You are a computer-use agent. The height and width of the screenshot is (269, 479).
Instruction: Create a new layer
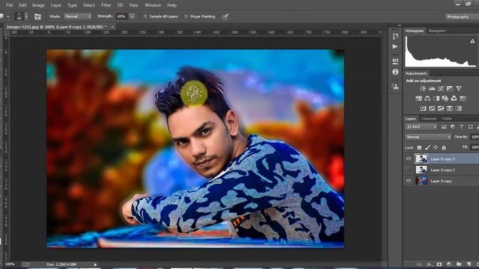[469, 264]
